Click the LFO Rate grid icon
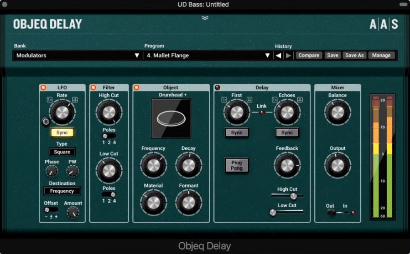The image size is (410, 254). click(x=75, y=99)
